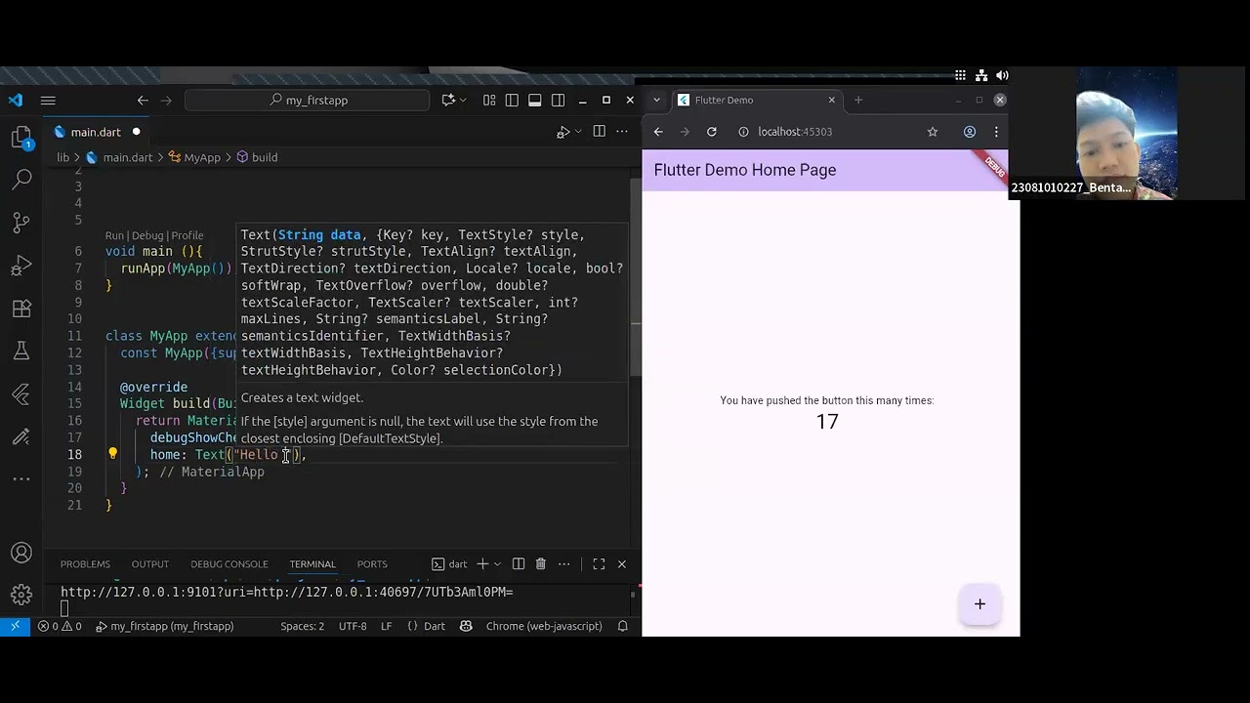Toggle bottom panel visibility
The height and width of the screenshot is (703, 1250).
click(535, 100)
